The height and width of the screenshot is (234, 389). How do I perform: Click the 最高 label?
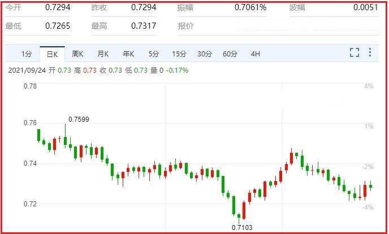[x=100, y=26]
